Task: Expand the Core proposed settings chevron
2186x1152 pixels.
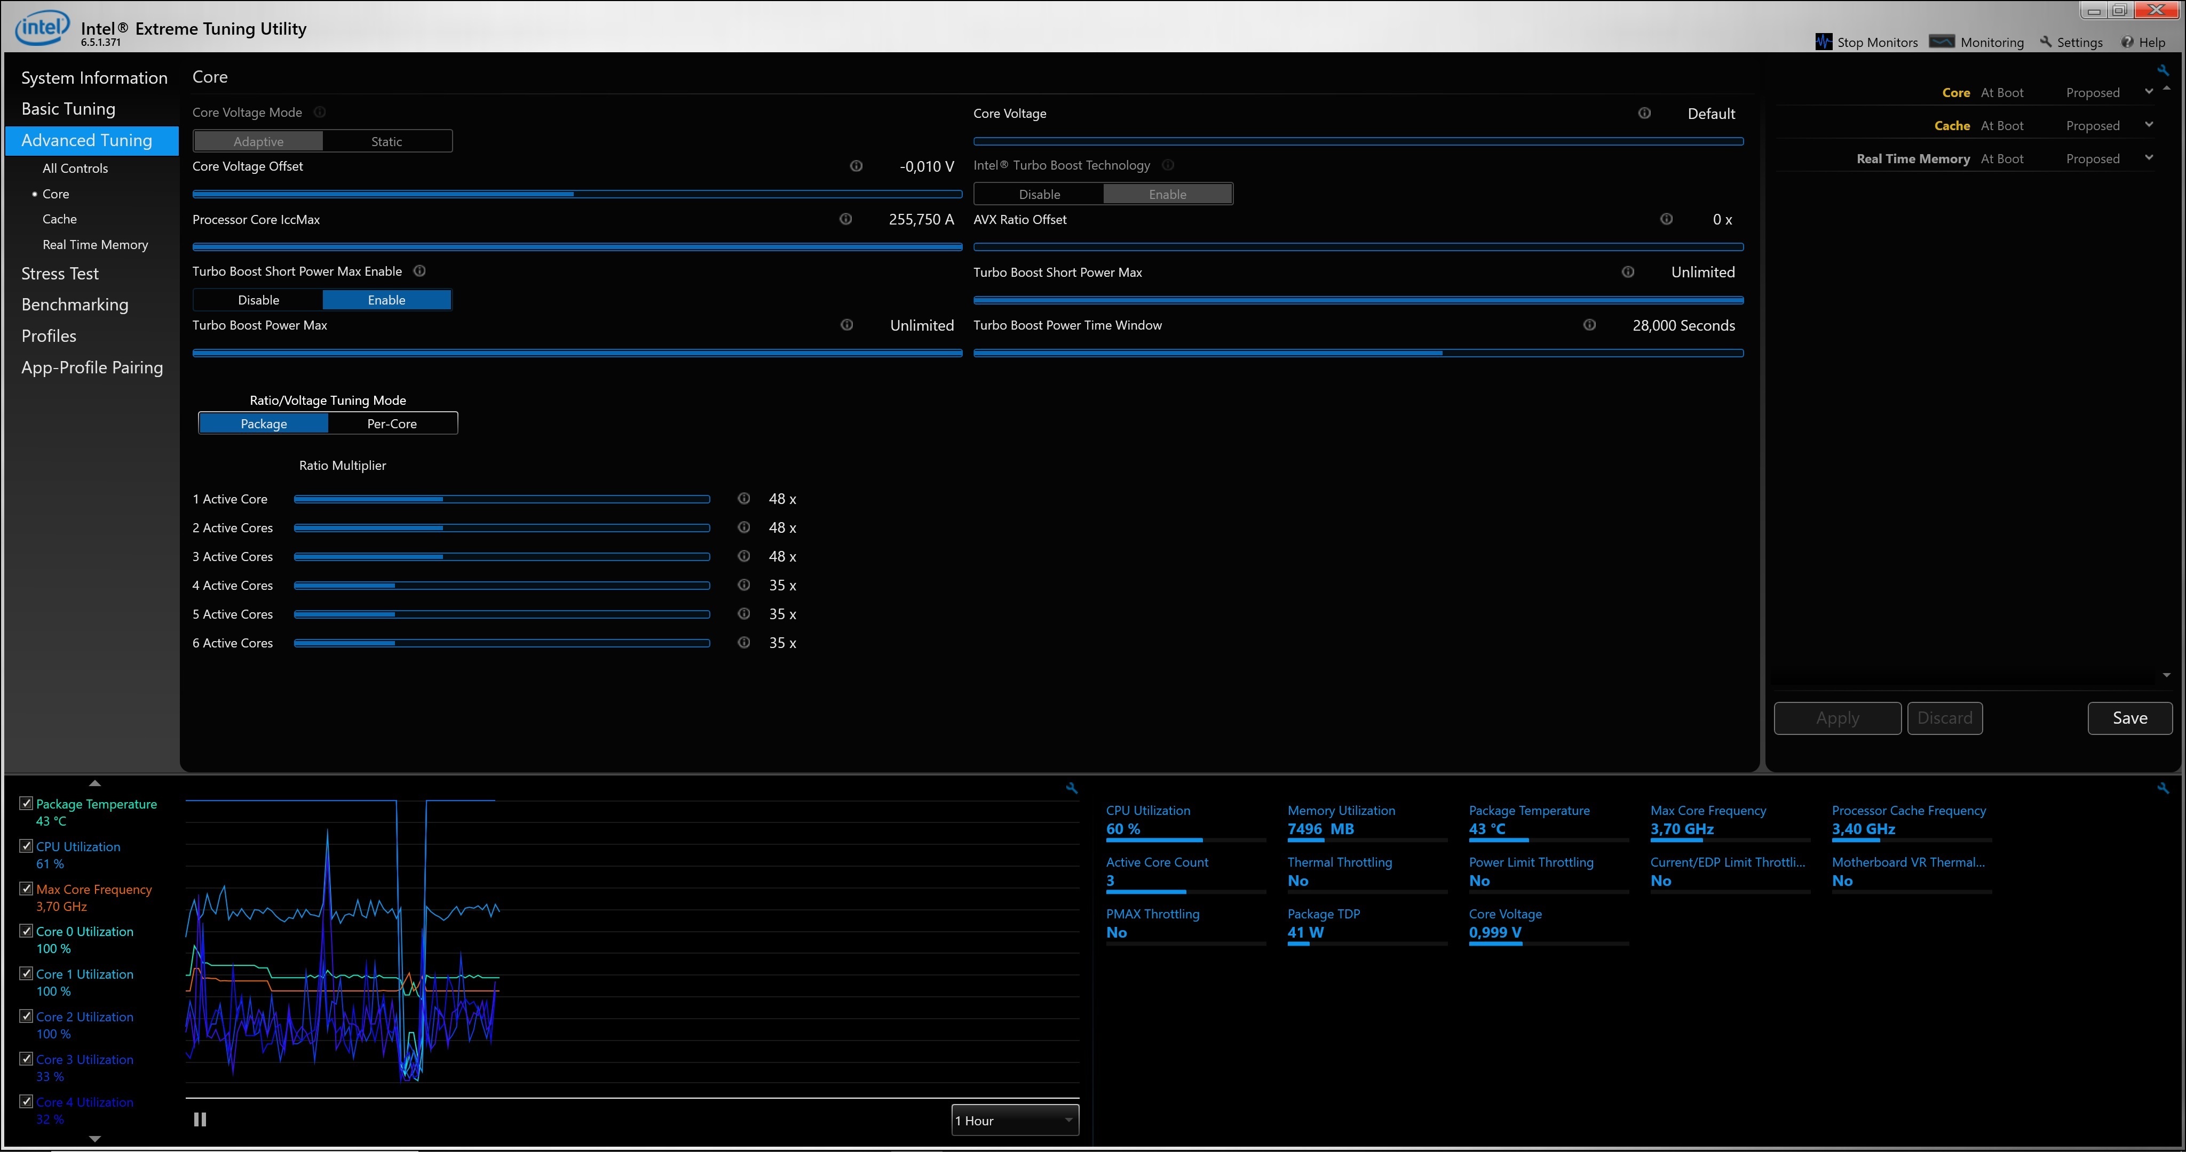Action: click(2149, 92)
